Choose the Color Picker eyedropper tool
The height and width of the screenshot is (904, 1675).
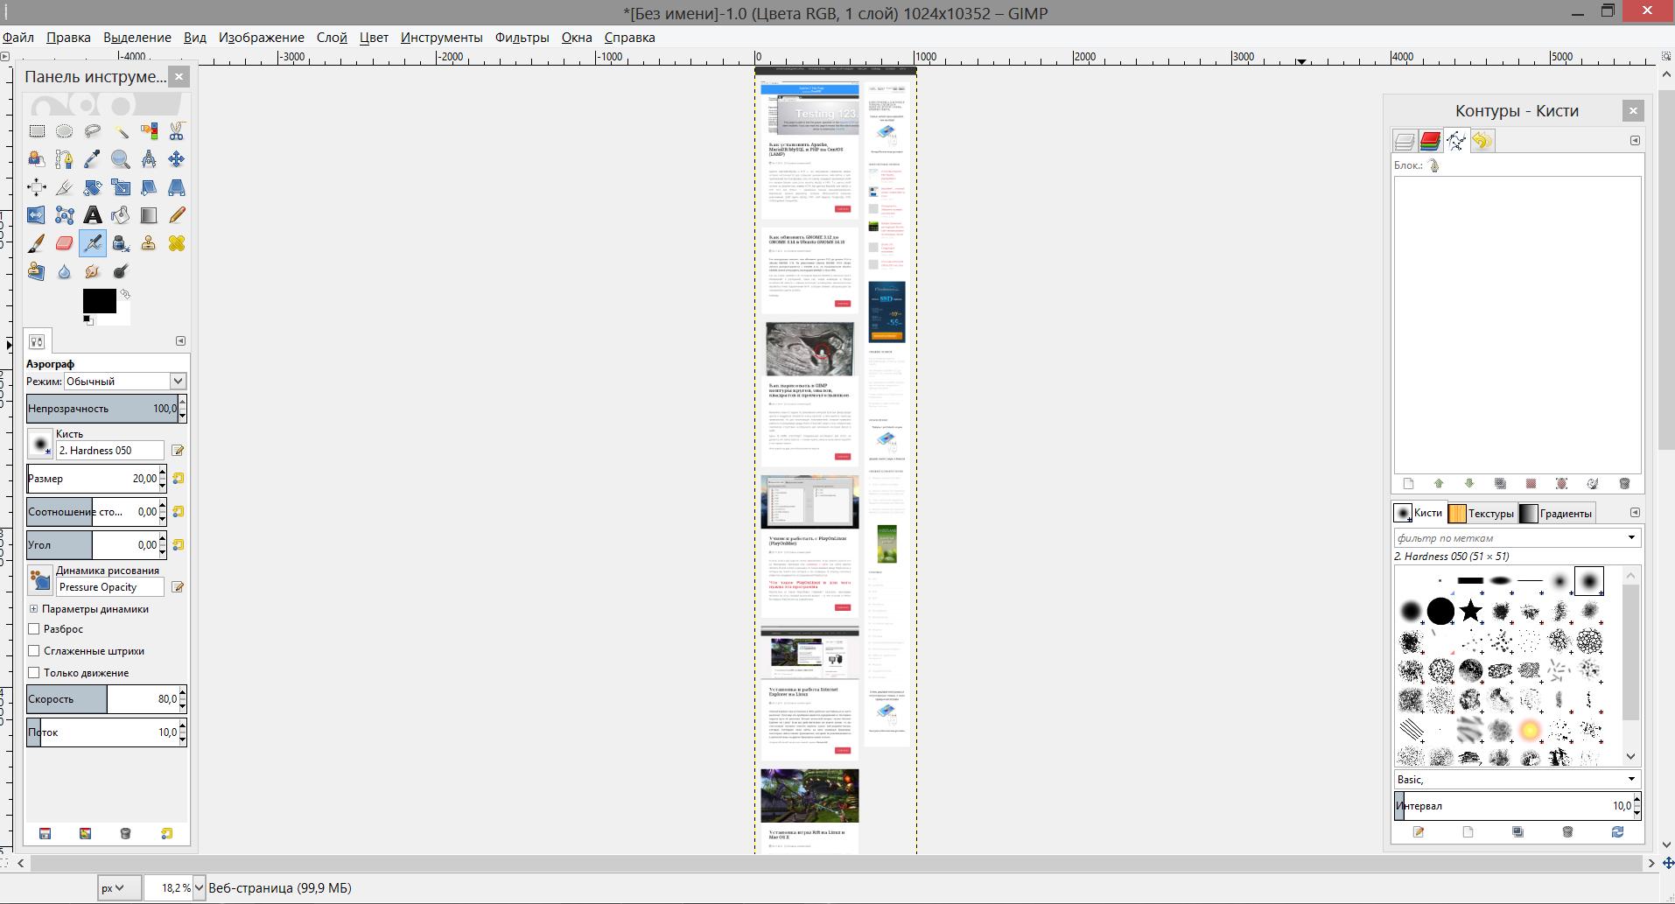93,159
